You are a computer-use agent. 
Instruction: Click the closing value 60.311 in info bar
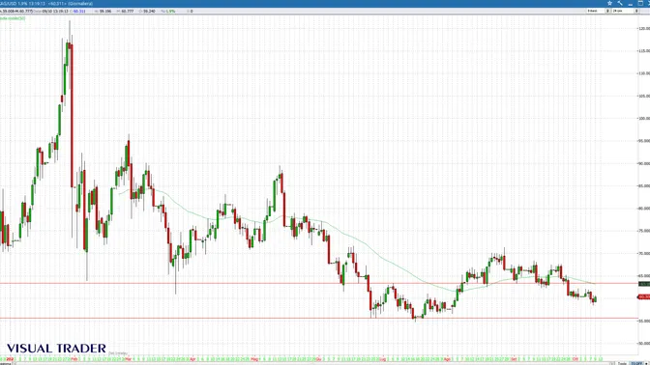pos(79,12)
